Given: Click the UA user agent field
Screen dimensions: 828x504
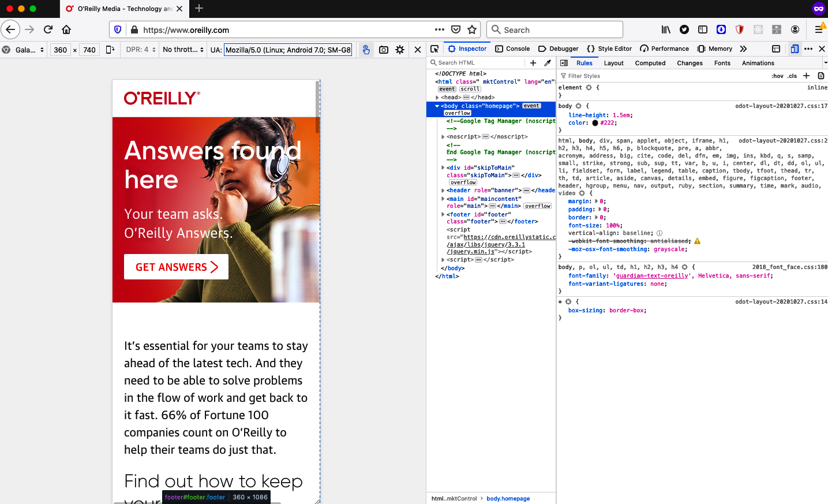Looking at the screenshot, I should pos(289,50).
